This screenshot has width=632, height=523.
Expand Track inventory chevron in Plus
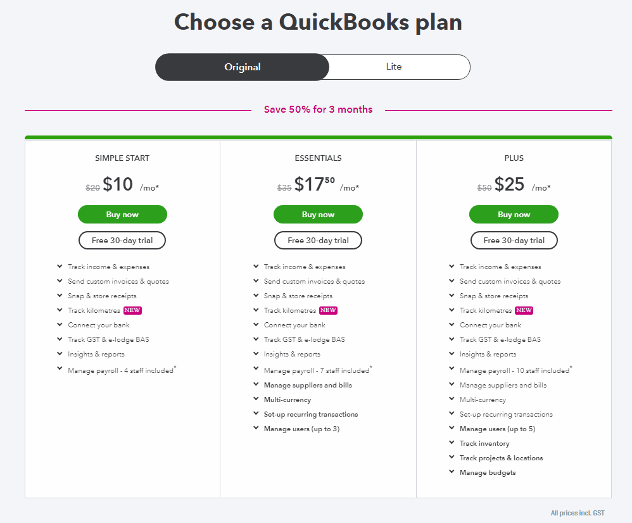coord(452,443)
